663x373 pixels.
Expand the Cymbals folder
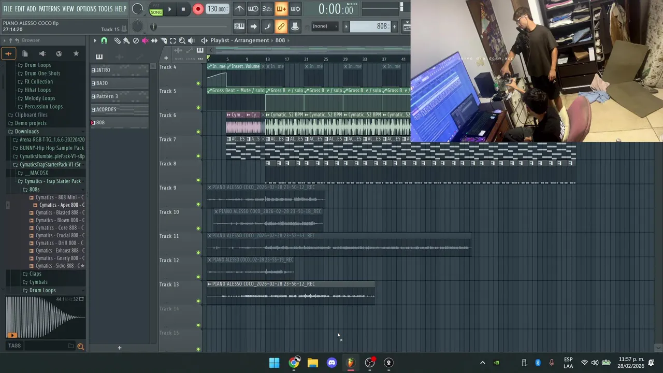pos(38,282)
